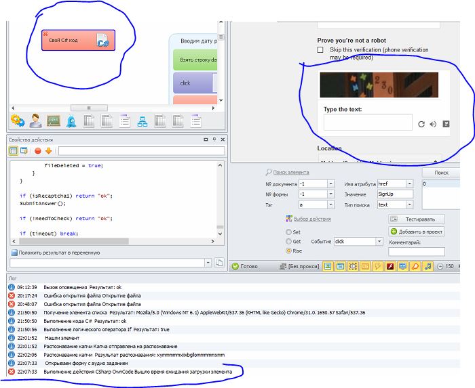The width and height of the screenshot is (475, 388).
Task: Click red X marker on Свой C# код block
Action: (x=45, y=34)
